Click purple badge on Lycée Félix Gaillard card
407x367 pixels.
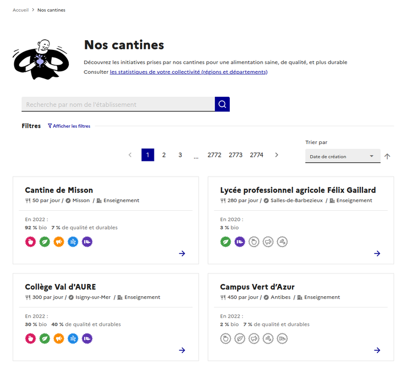(x=239, y=242)
